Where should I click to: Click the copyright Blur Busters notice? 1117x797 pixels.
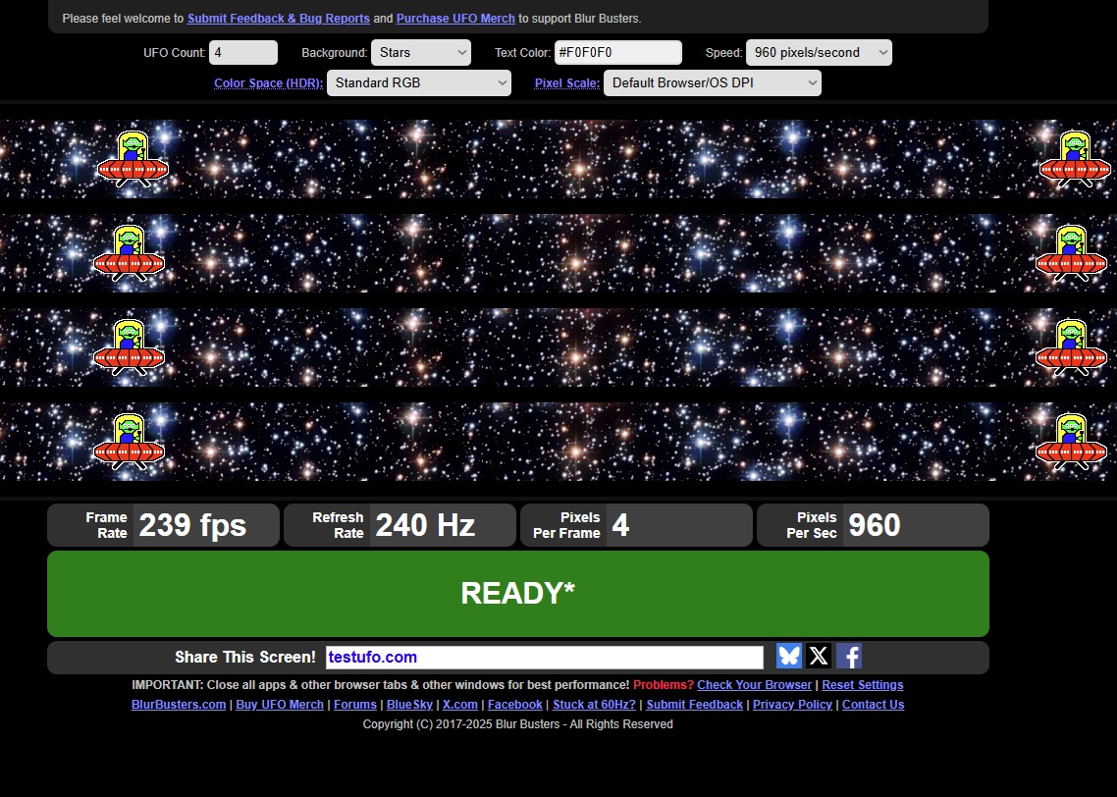pyautogui.click(x=518, y=724)
